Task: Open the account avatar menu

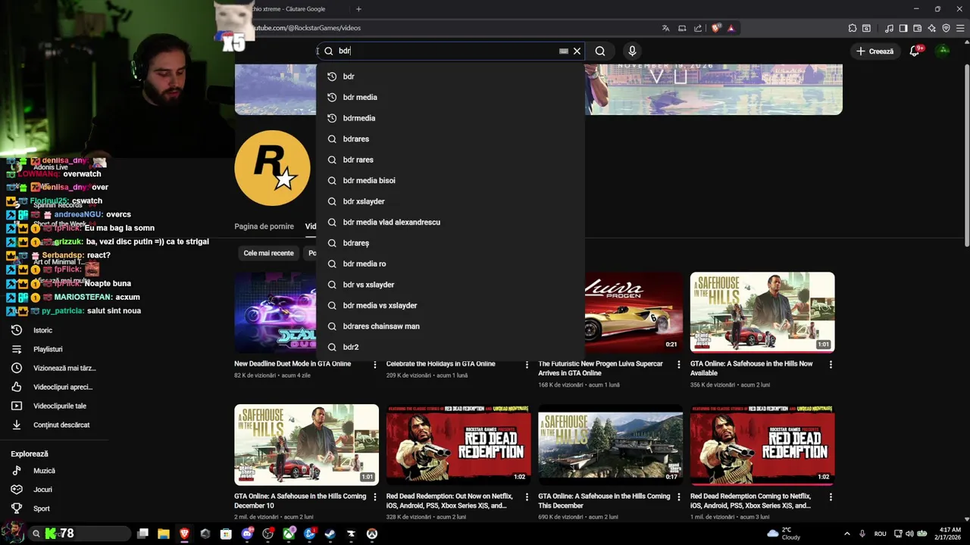Action: pyautogui.click(x=943, y=51)
